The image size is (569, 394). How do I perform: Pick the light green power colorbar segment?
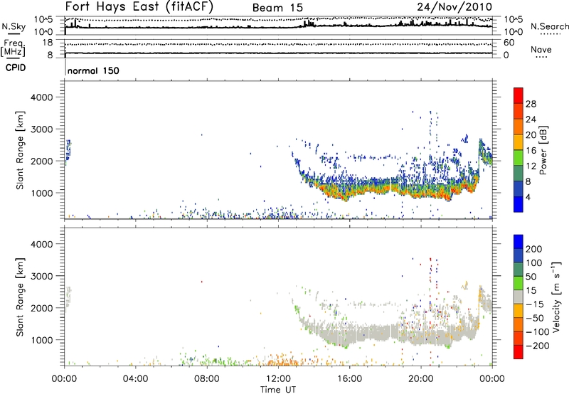tap(519, 157)
